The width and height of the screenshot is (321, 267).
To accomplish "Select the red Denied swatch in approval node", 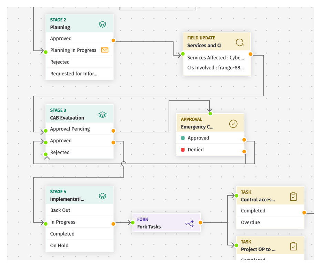I will click(x=183, y=150).
